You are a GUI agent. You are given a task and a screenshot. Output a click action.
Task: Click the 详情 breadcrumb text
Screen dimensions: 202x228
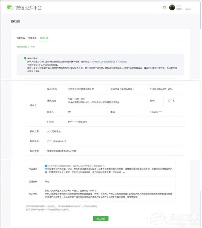32,47
